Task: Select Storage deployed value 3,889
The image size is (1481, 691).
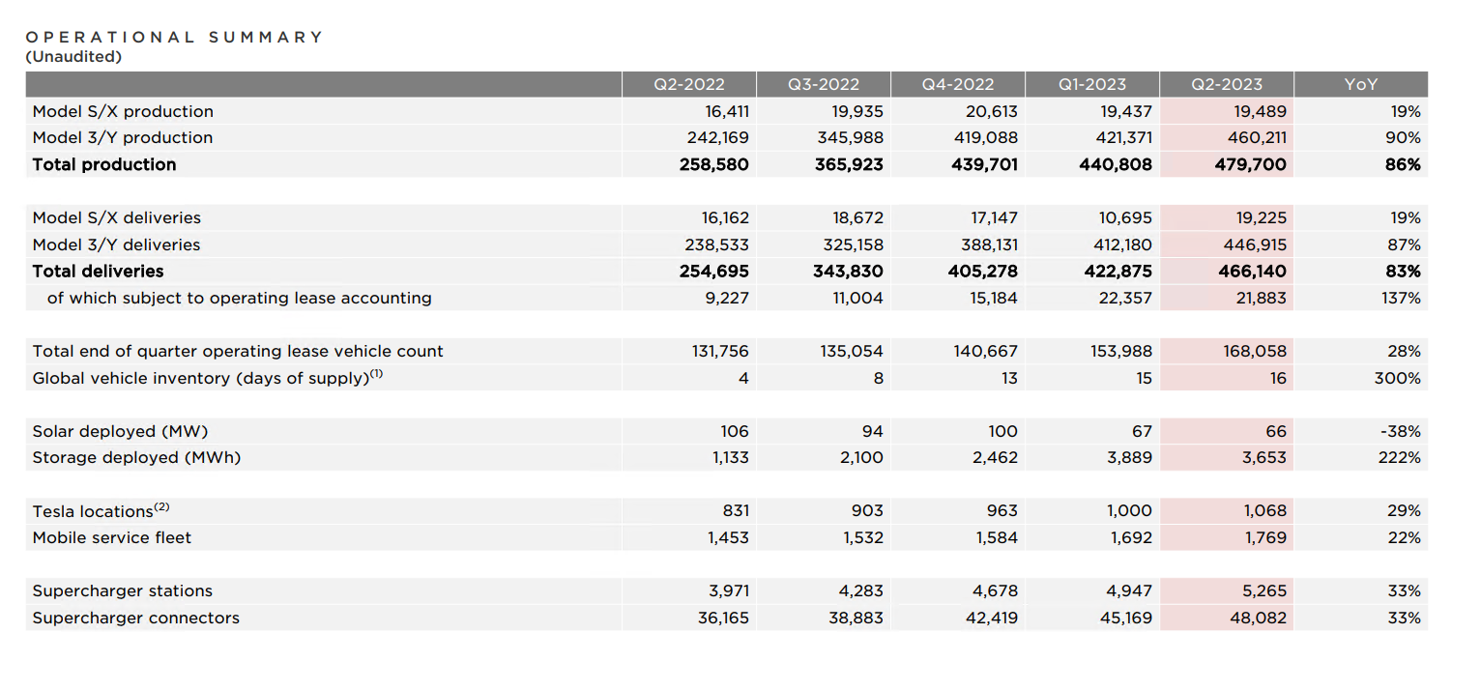Action: coord(1130,458)
